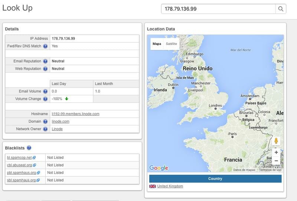Click París marker on the map
The width and height of the screenshot is (297, 201).
click(x=232, y=137)
